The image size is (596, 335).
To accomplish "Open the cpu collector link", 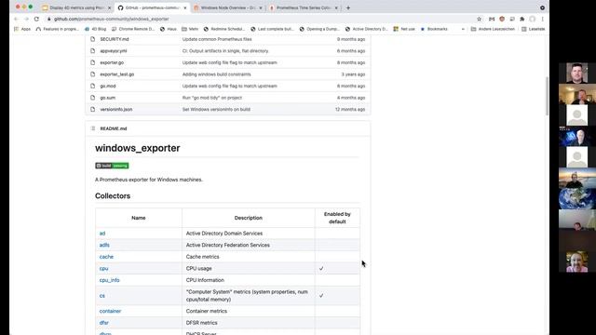I will click(103, 269).
